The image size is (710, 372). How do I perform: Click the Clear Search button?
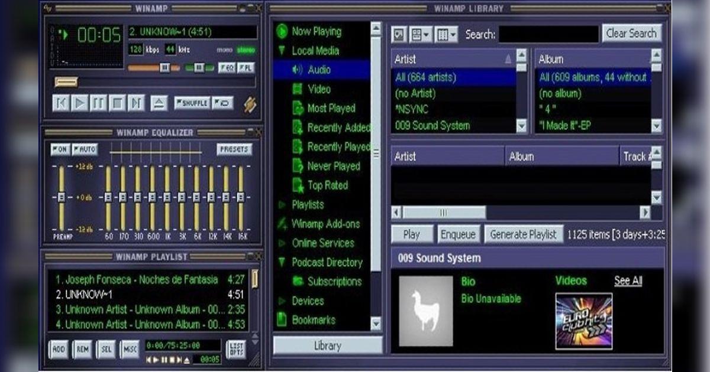coord(631,34)
